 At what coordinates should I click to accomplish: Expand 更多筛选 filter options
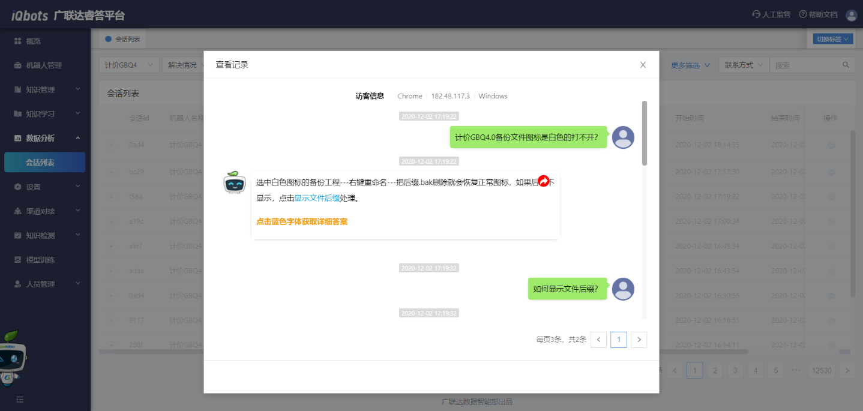690,65
